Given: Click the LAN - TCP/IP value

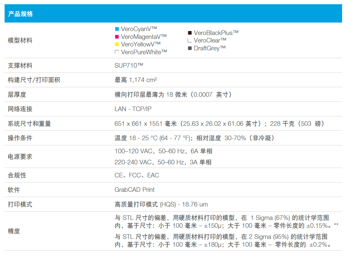Looking at the screenshot, I should 133,109.
